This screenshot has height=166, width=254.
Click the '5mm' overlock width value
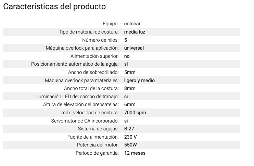(130, 72)
